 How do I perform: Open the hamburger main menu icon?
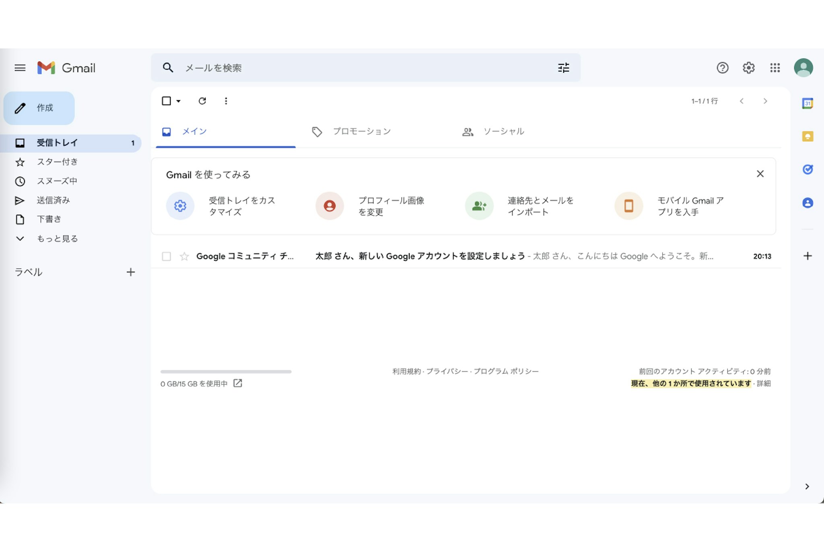tap(20, 68)
